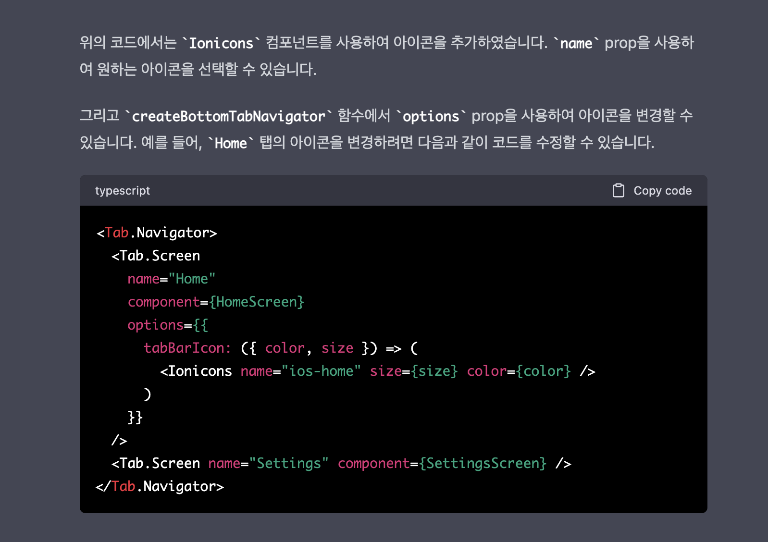This screenshot has width=768, height=542.
Task: Click the typescript language label
Action: click(x=123, y=191)
